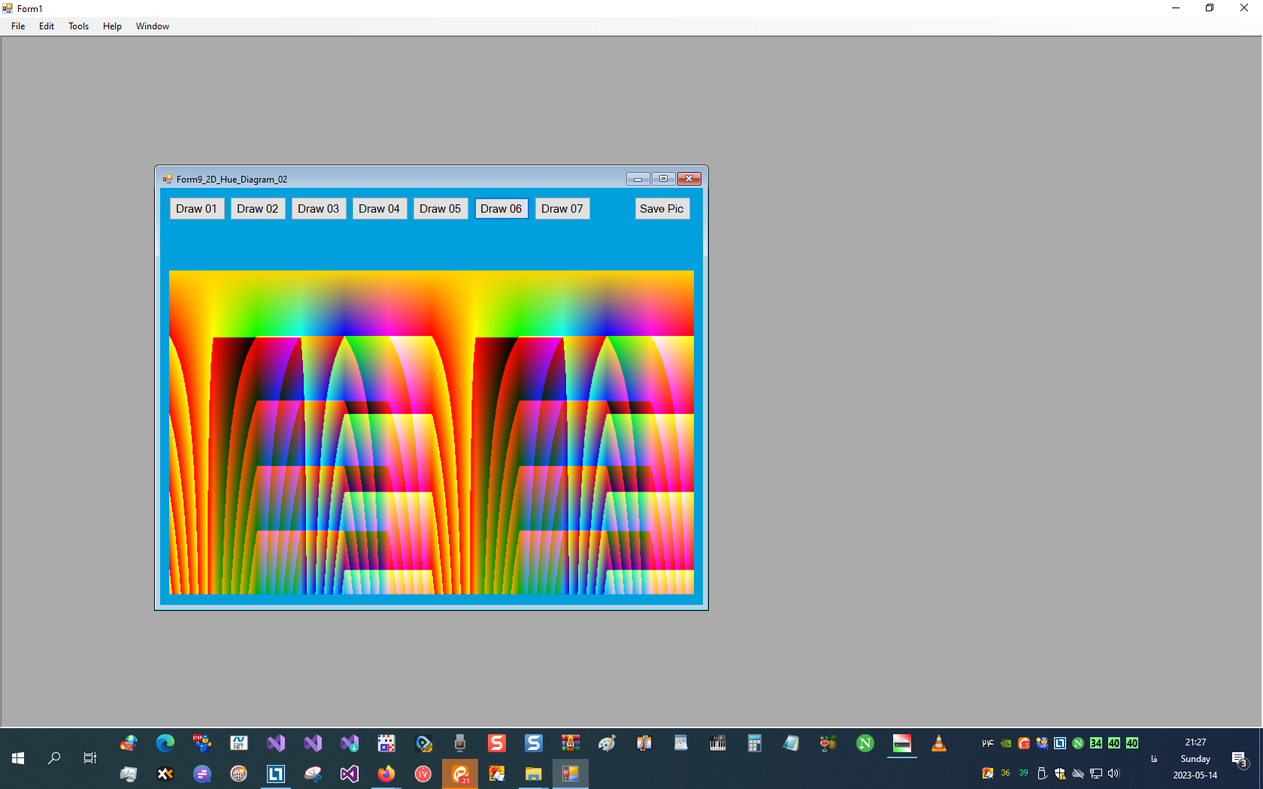Switch to the orange .25 badge app
The image size is (1263, 789).
[460, 774]
